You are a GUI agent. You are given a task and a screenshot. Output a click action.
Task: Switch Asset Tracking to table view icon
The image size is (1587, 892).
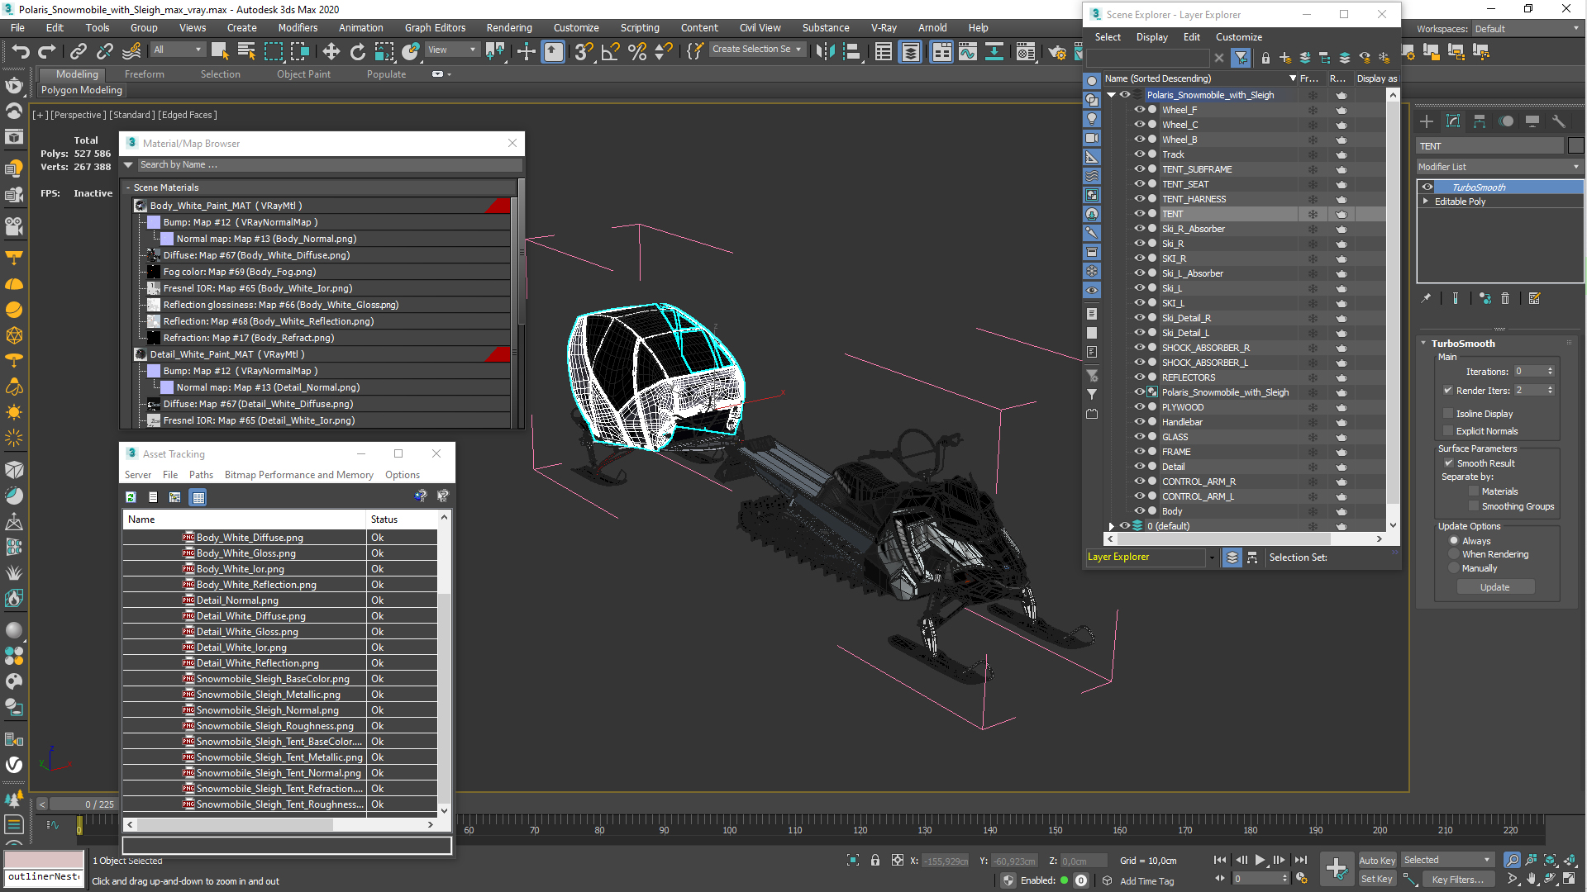[198, 497]
